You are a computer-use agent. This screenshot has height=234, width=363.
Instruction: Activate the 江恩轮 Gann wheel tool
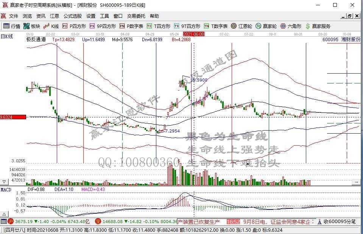[x=241, y=26]
